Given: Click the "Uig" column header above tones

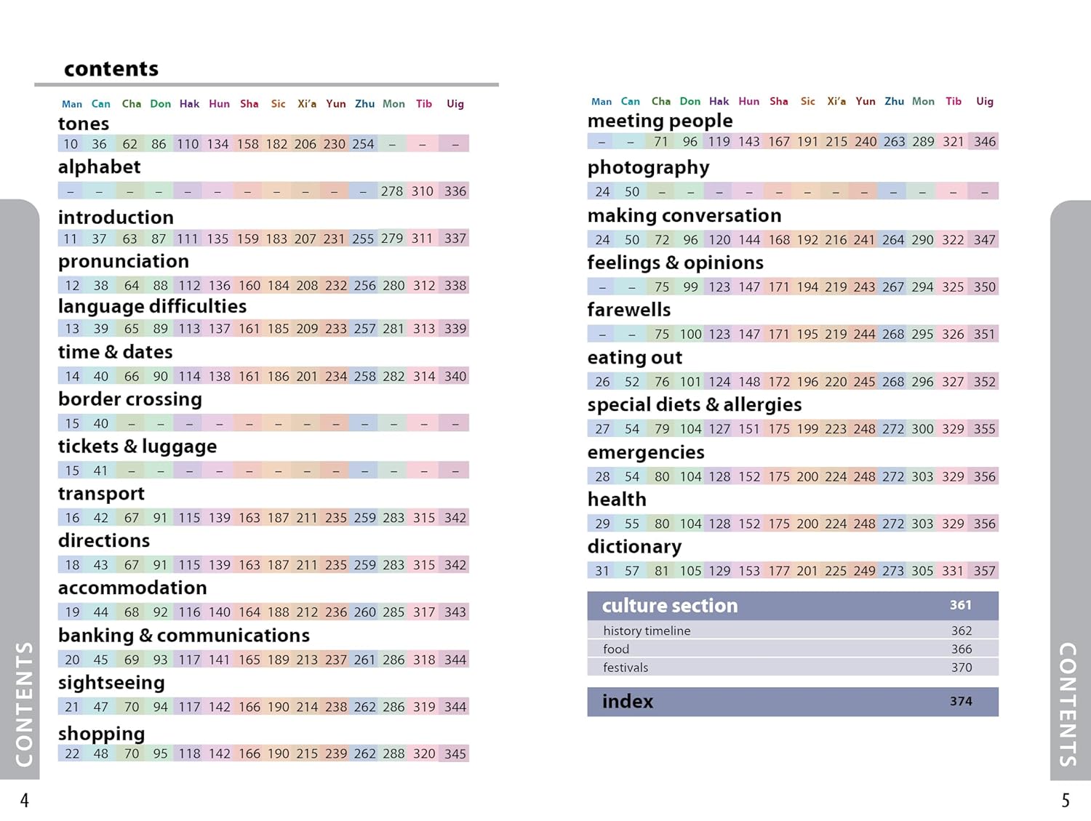Looking at the screenshot, I should point(455,104).
